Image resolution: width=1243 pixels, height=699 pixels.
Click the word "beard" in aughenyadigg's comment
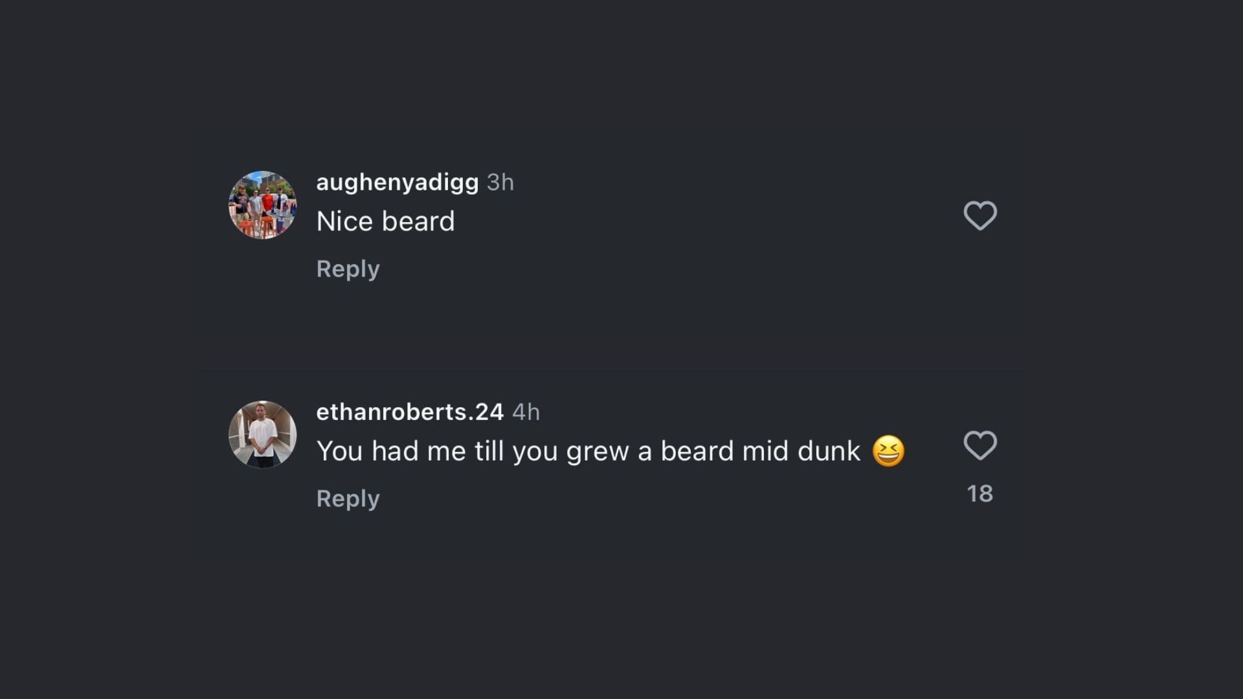(418, 221)
